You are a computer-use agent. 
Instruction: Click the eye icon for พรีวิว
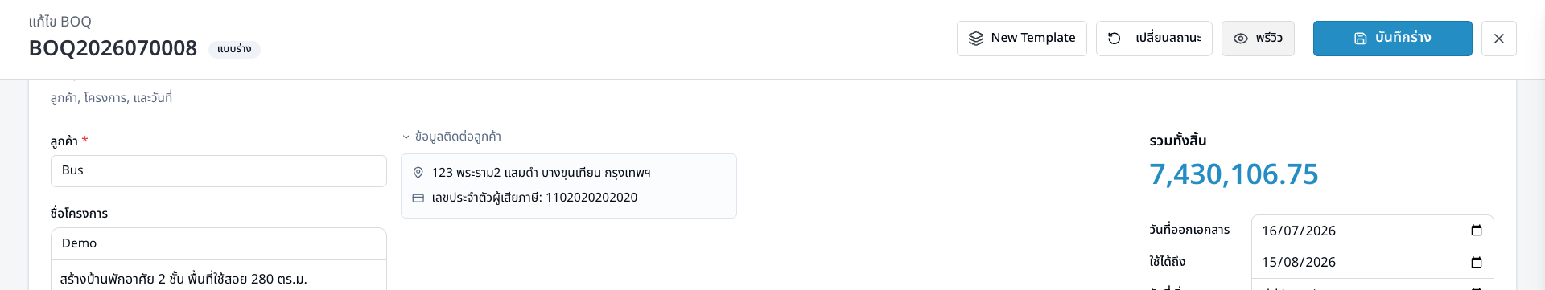tap(1241, 39)
